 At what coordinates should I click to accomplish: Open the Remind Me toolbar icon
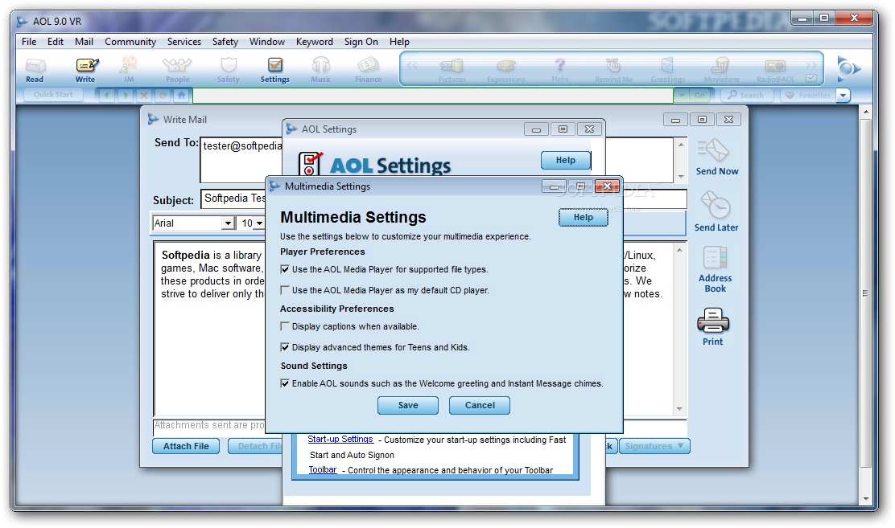(613, 71)
